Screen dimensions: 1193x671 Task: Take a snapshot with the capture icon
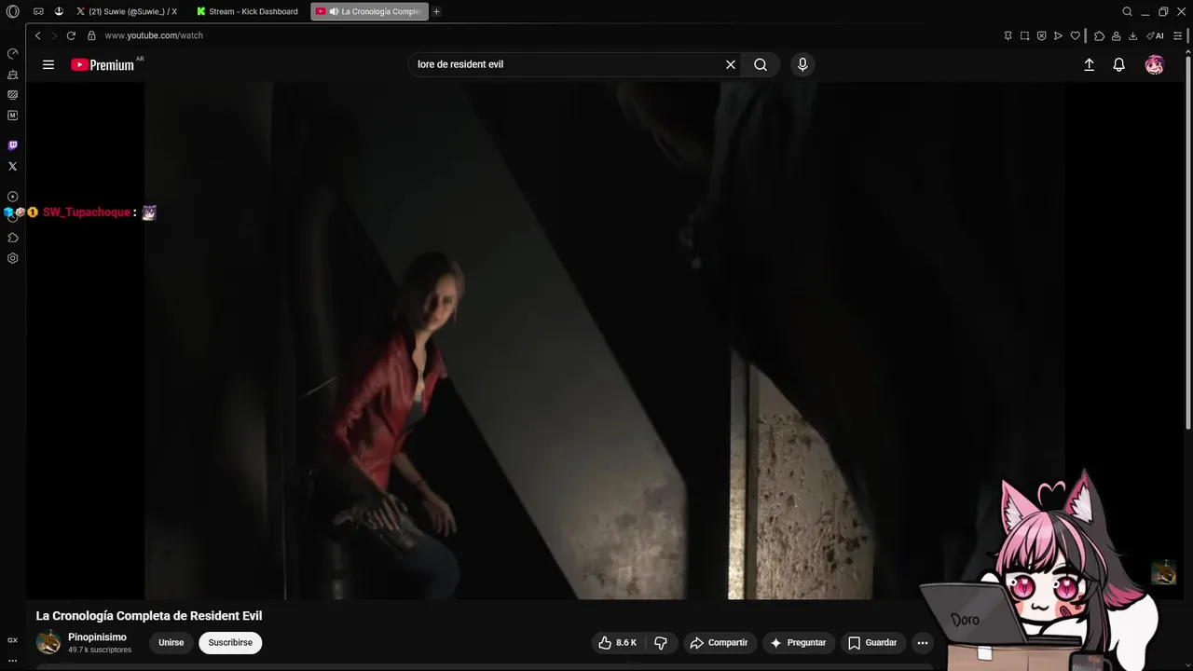point(1024,35)
